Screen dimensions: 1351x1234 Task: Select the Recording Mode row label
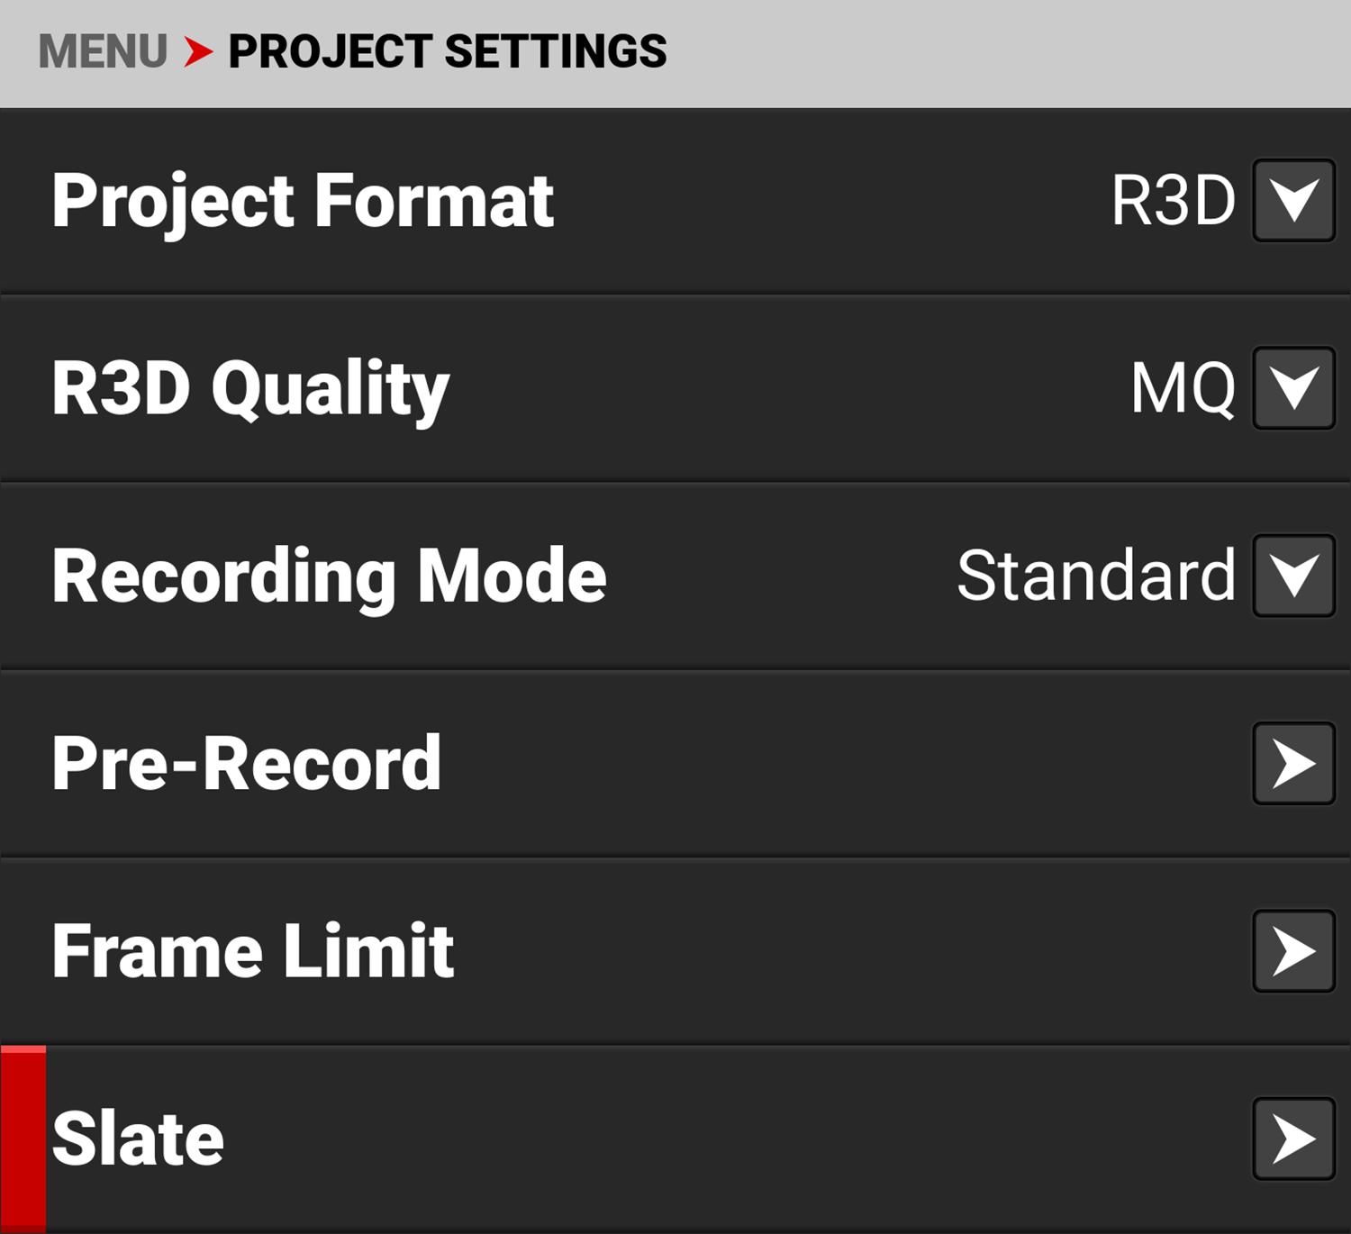tap(329, 576)
